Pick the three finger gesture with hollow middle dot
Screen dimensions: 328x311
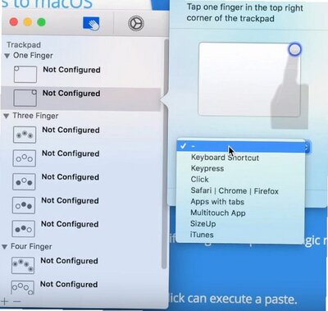pyautogui.click(x=24, y=181)
